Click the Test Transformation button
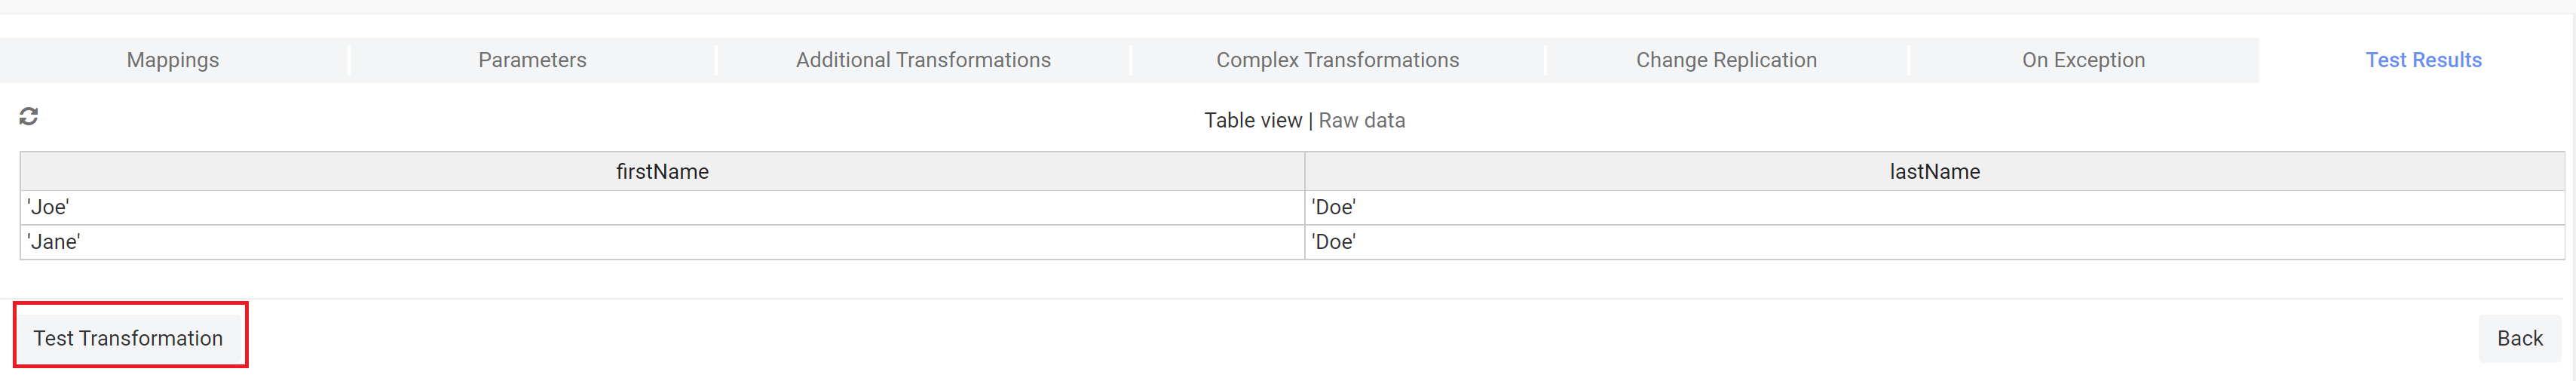The height and width of the screenshot is (381, 2576). pos(128,338)
